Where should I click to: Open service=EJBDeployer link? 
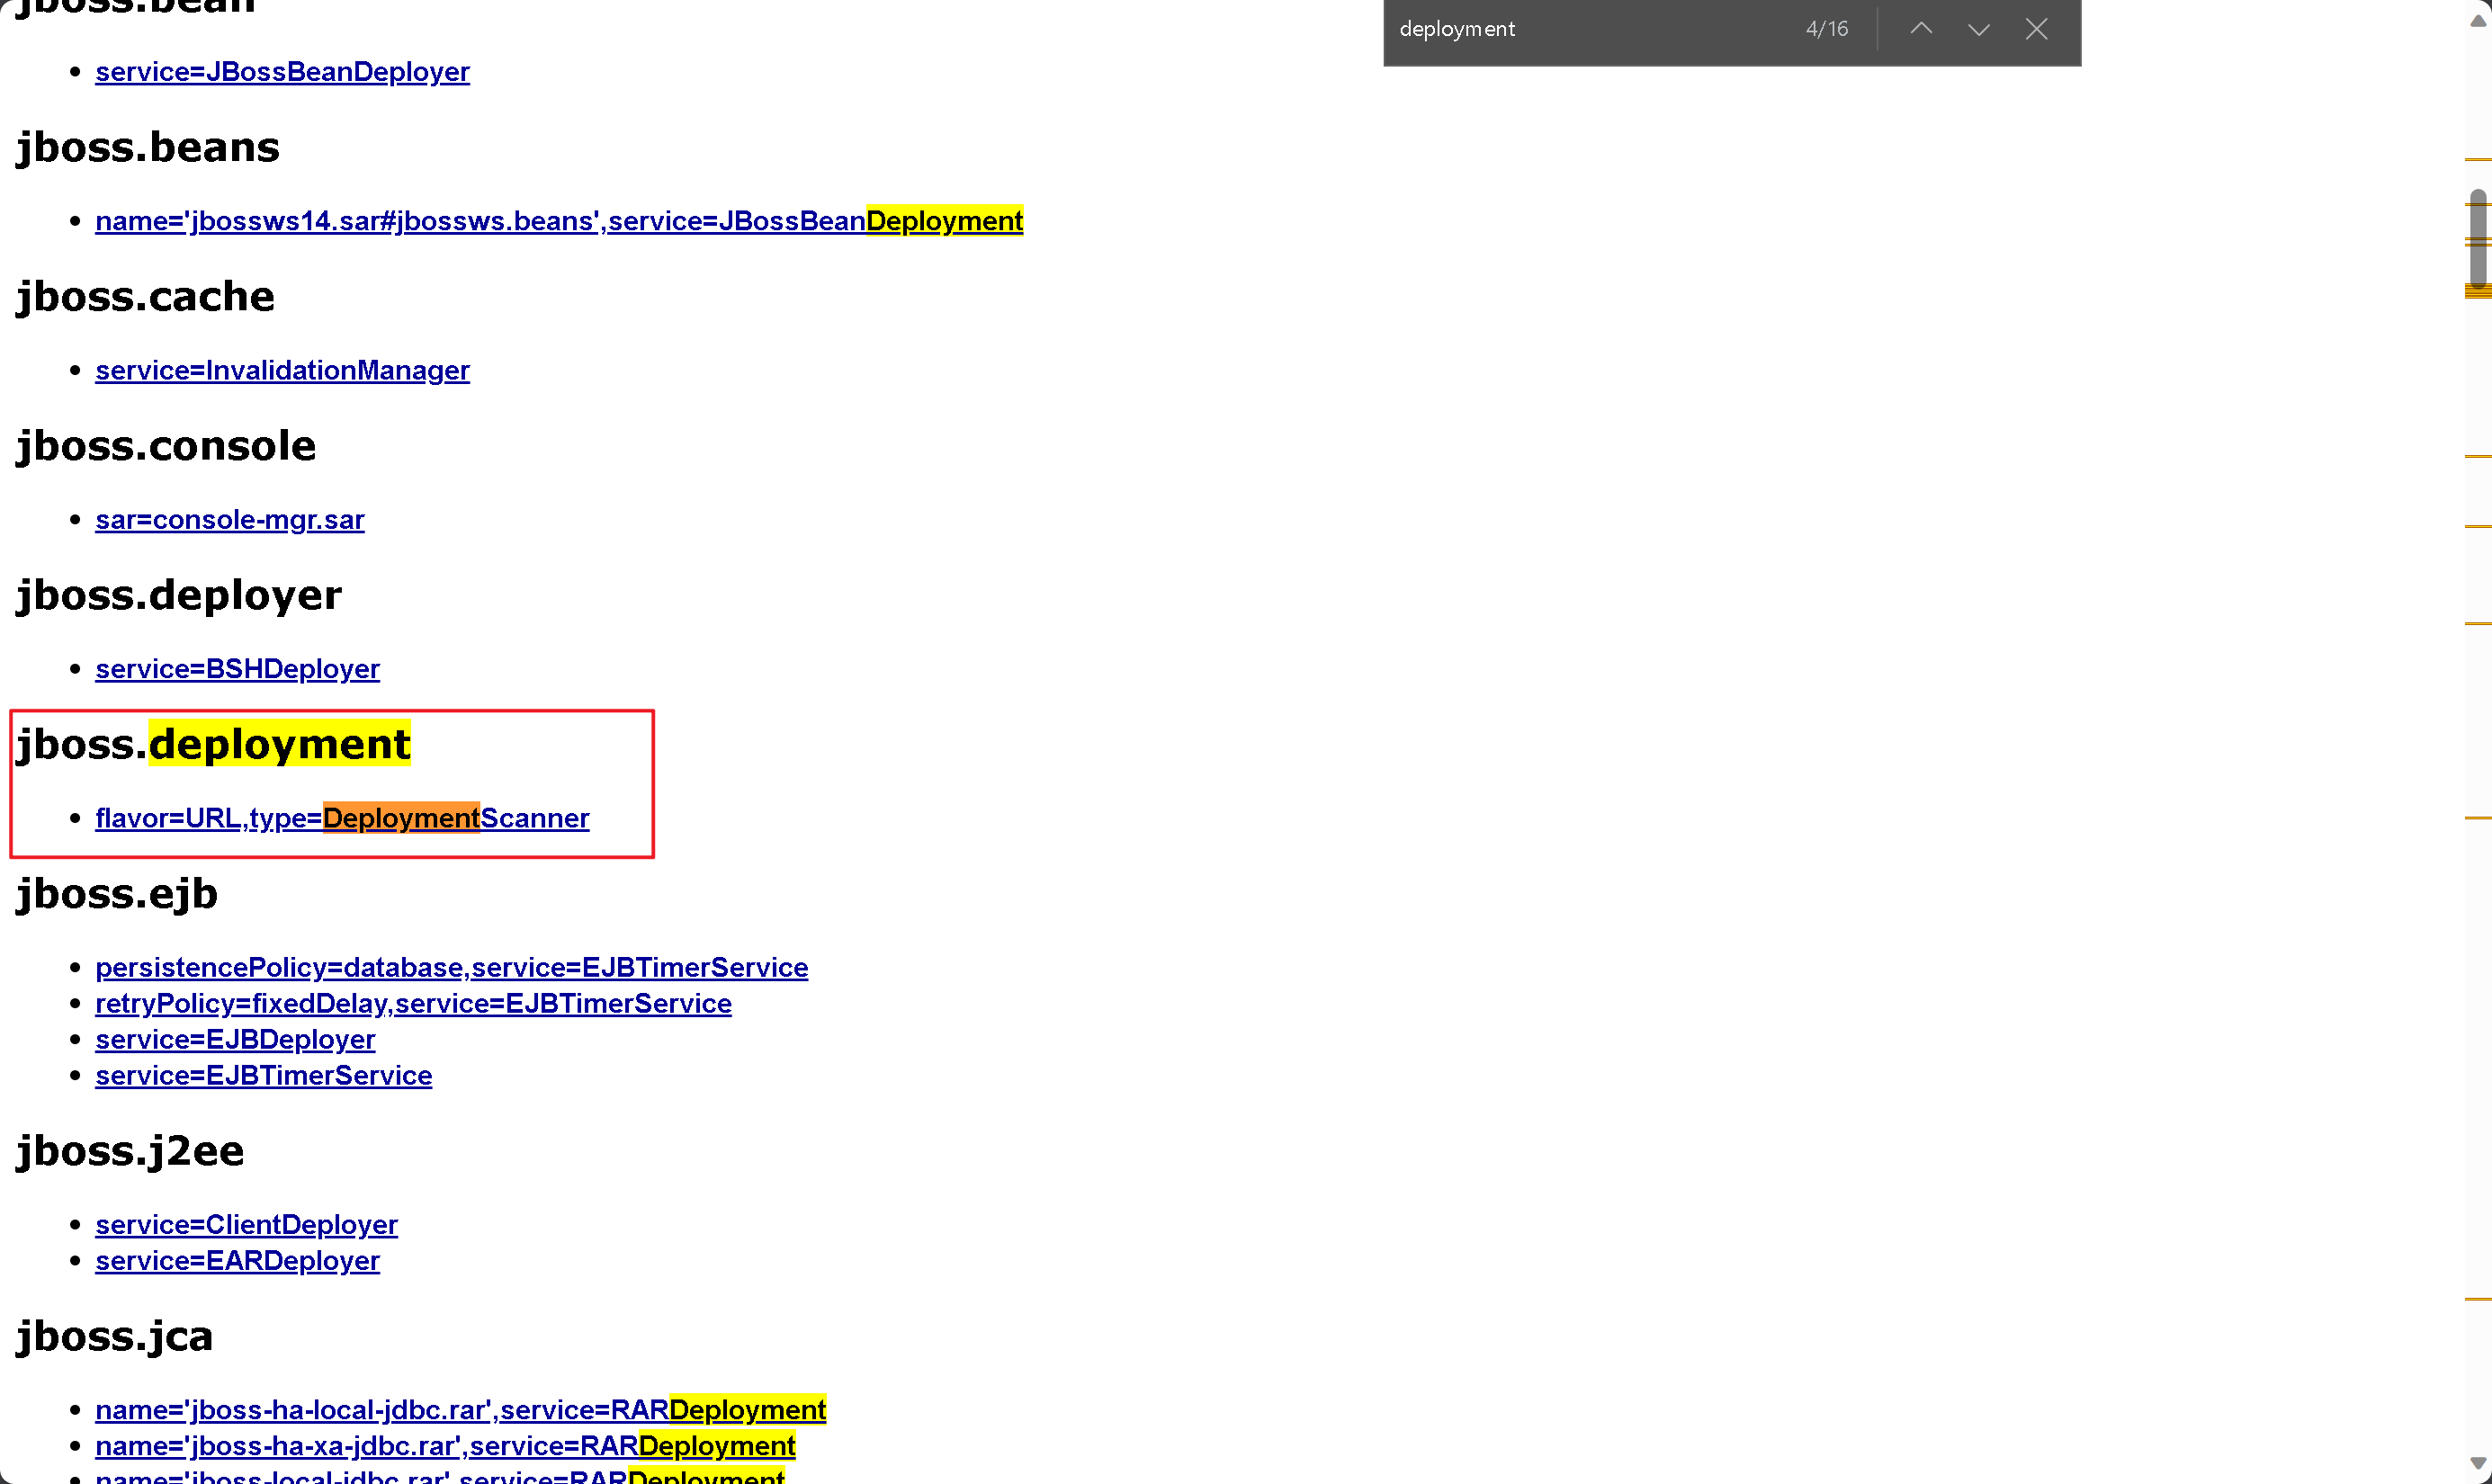pos(235,1039)
